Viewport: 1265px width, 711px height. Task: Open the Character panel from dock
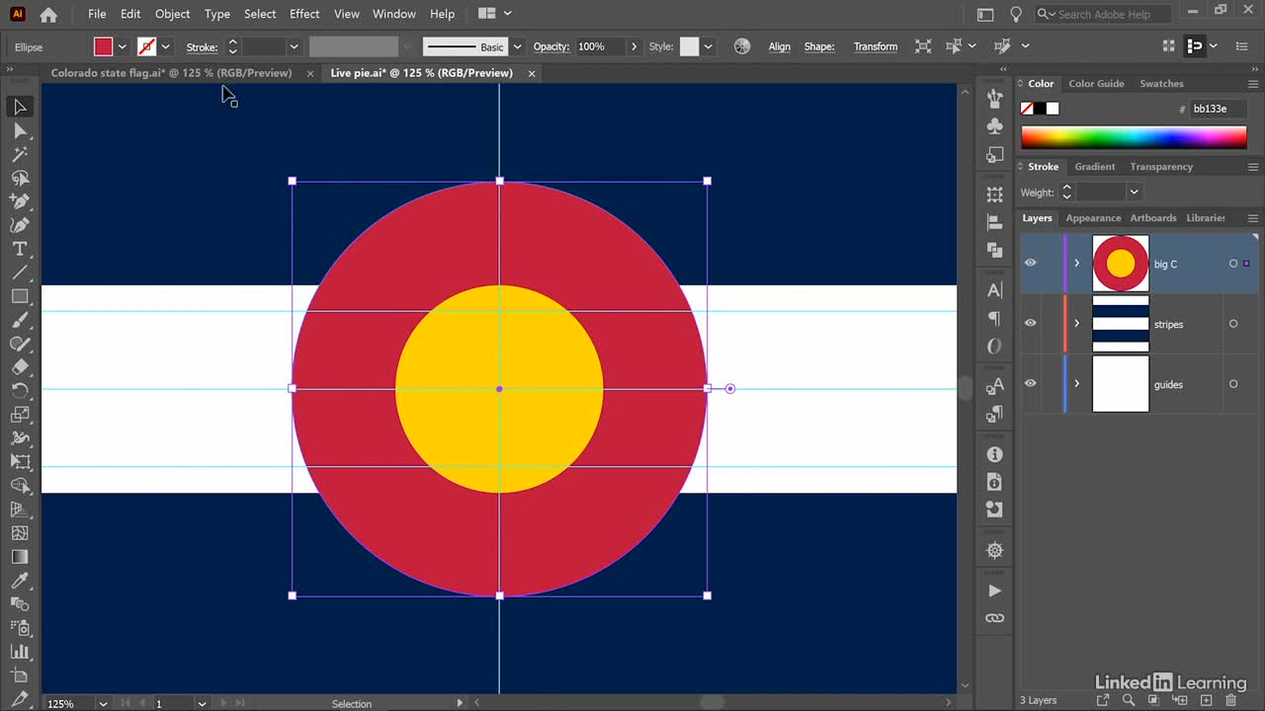995,290
